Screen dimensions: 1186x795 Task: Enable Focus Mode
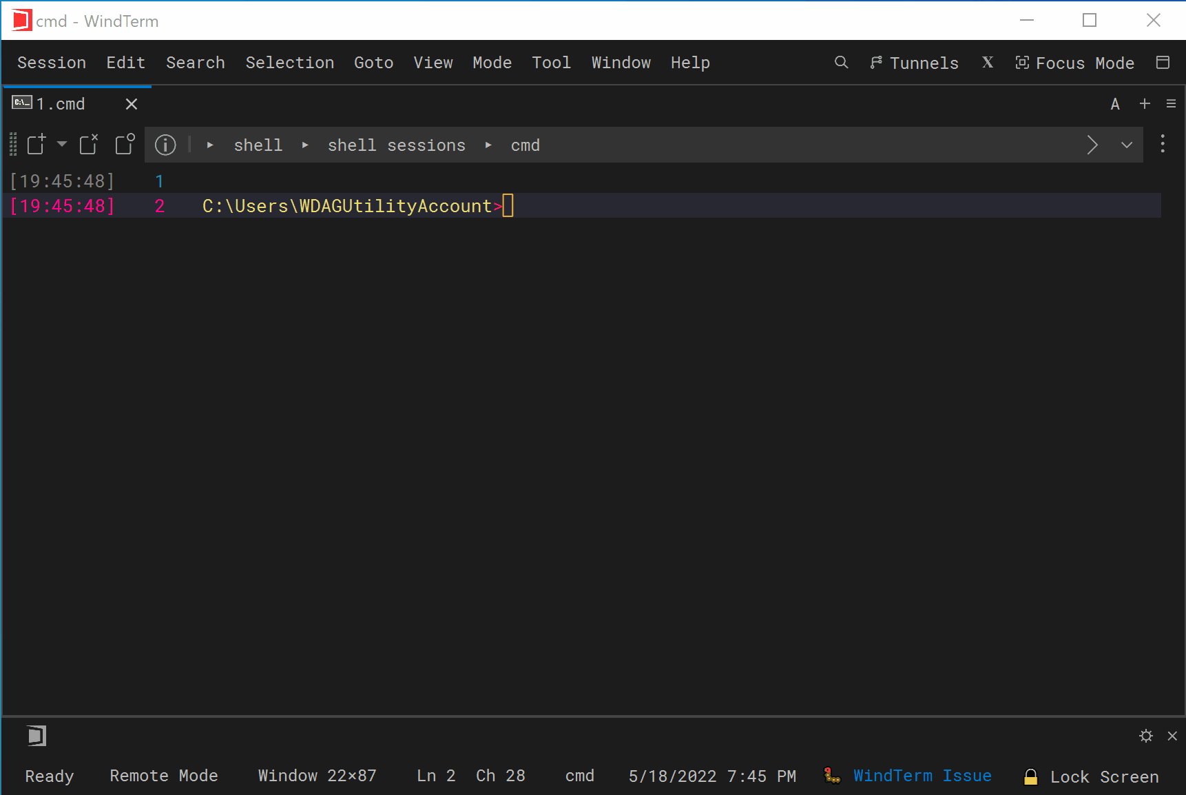coord(1075,63)
